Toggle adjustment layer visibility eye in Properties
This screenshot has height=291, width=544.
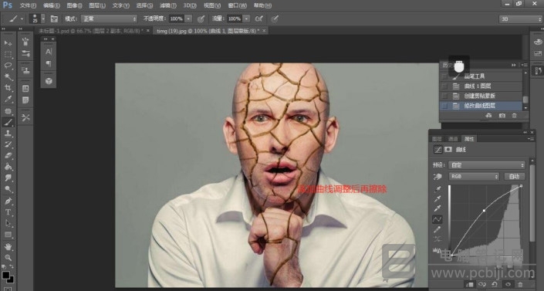[x=508, y=284]
